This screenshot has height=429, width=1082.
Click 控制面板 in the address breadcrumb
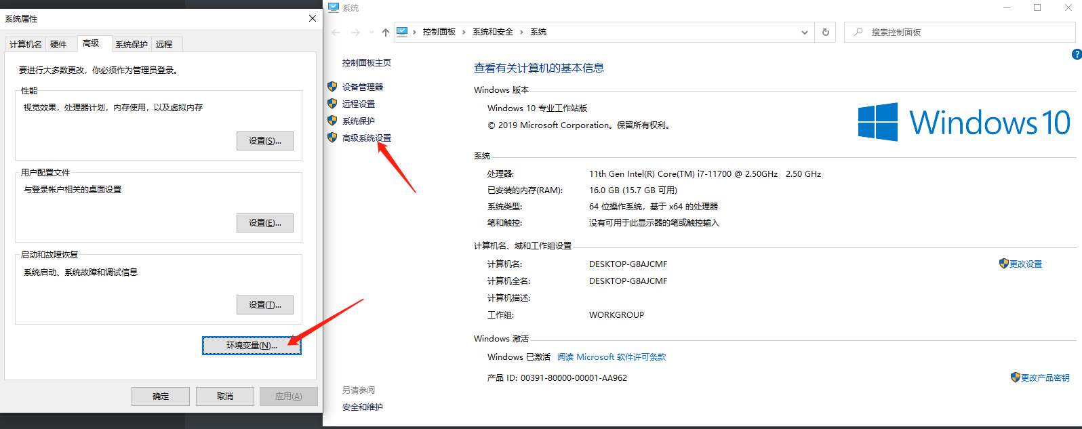pyautogui.click(x=439, y=32)
